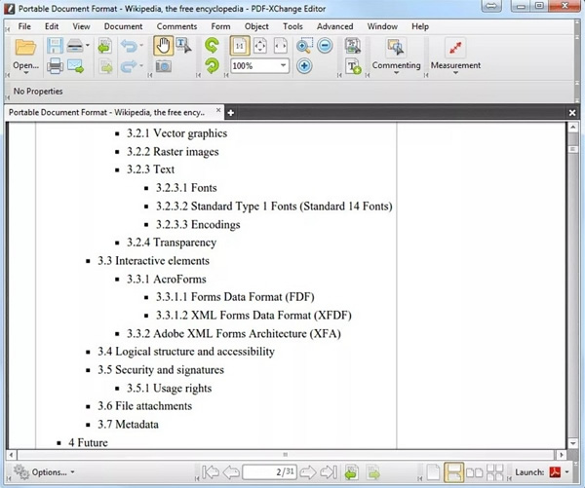Image resolution: width=585 pixels, height=488 pixels.
Task: Click the 3.3.1 AcroForms contents entry
Action: click(167, 280)
